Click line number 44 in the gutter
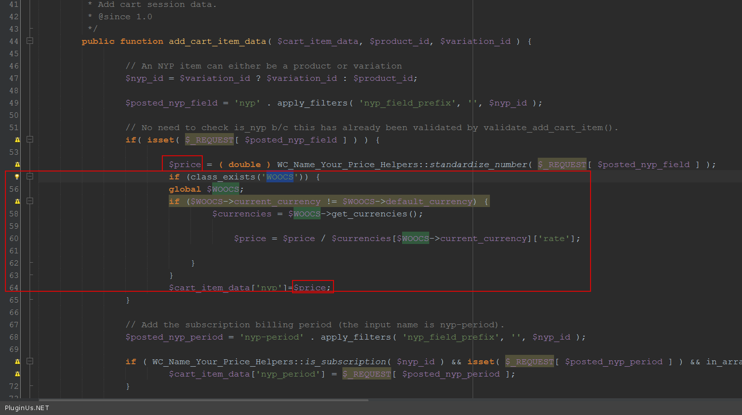Viewport: 742px width, 415px height. [14, 41]
